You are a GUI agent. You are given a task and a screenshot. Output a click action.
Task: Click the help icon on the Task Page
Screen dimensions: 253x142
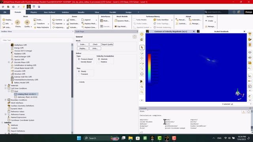click(x=134, y=37)
